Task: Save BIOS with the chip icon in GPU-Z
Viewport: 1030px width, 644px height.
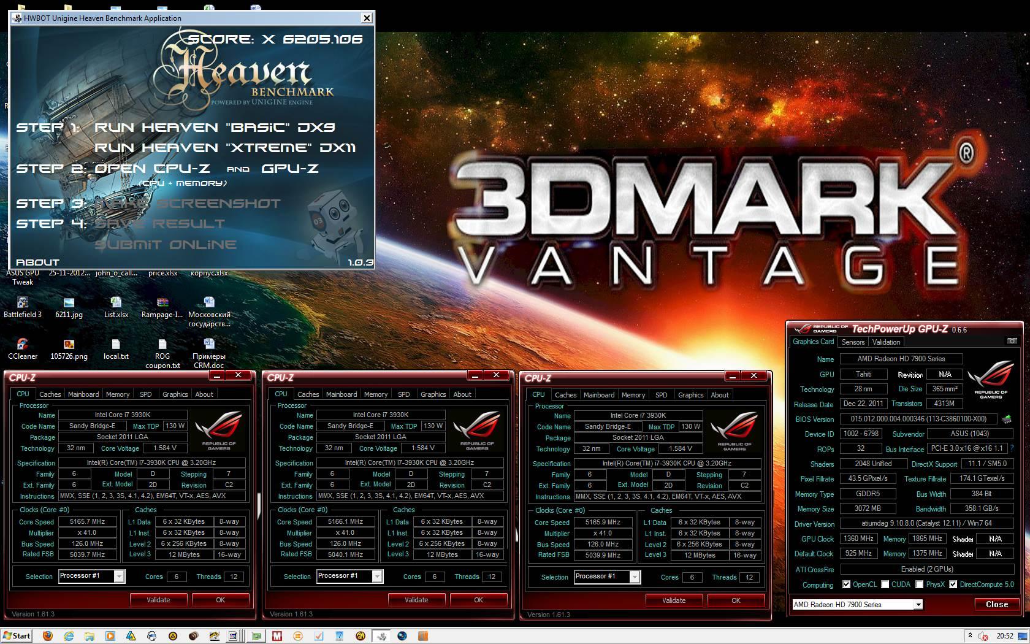Action: pyautogui.click(x=1006, y=420)
